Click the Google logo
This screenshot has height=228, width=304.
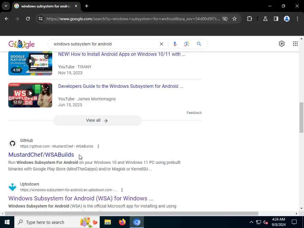click(x=21, y=44)
